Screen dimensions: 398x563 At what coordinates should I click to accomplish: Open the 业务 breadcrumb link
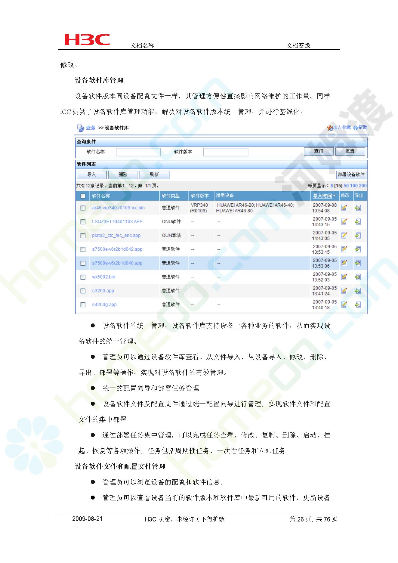(x=91, y=128)
